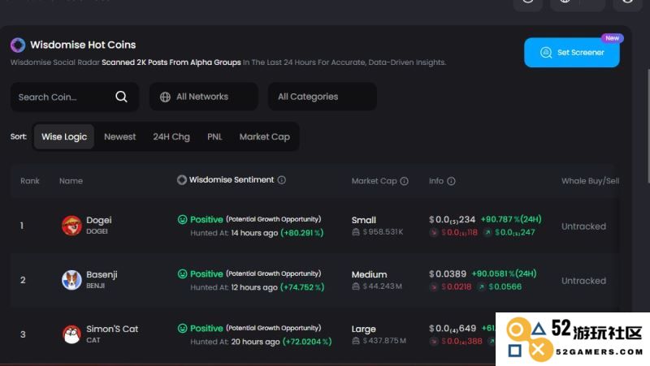Click the Market Cap info icon
Viewport: 650px width, 366px height.
click(x=404, y=181)
